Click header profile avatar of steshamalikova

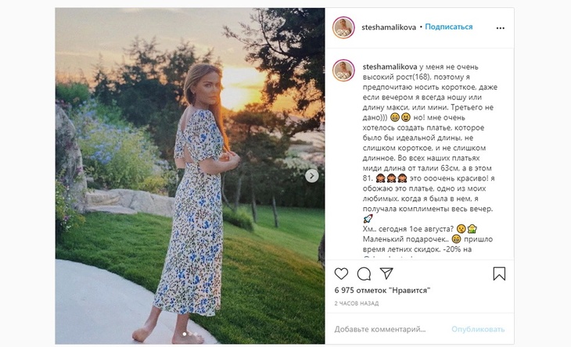[x=343, y=27]
